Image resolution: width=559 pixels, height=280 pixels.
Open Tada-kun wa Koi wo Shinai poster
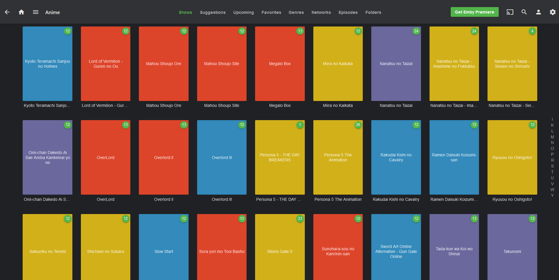tap(454, 247)
